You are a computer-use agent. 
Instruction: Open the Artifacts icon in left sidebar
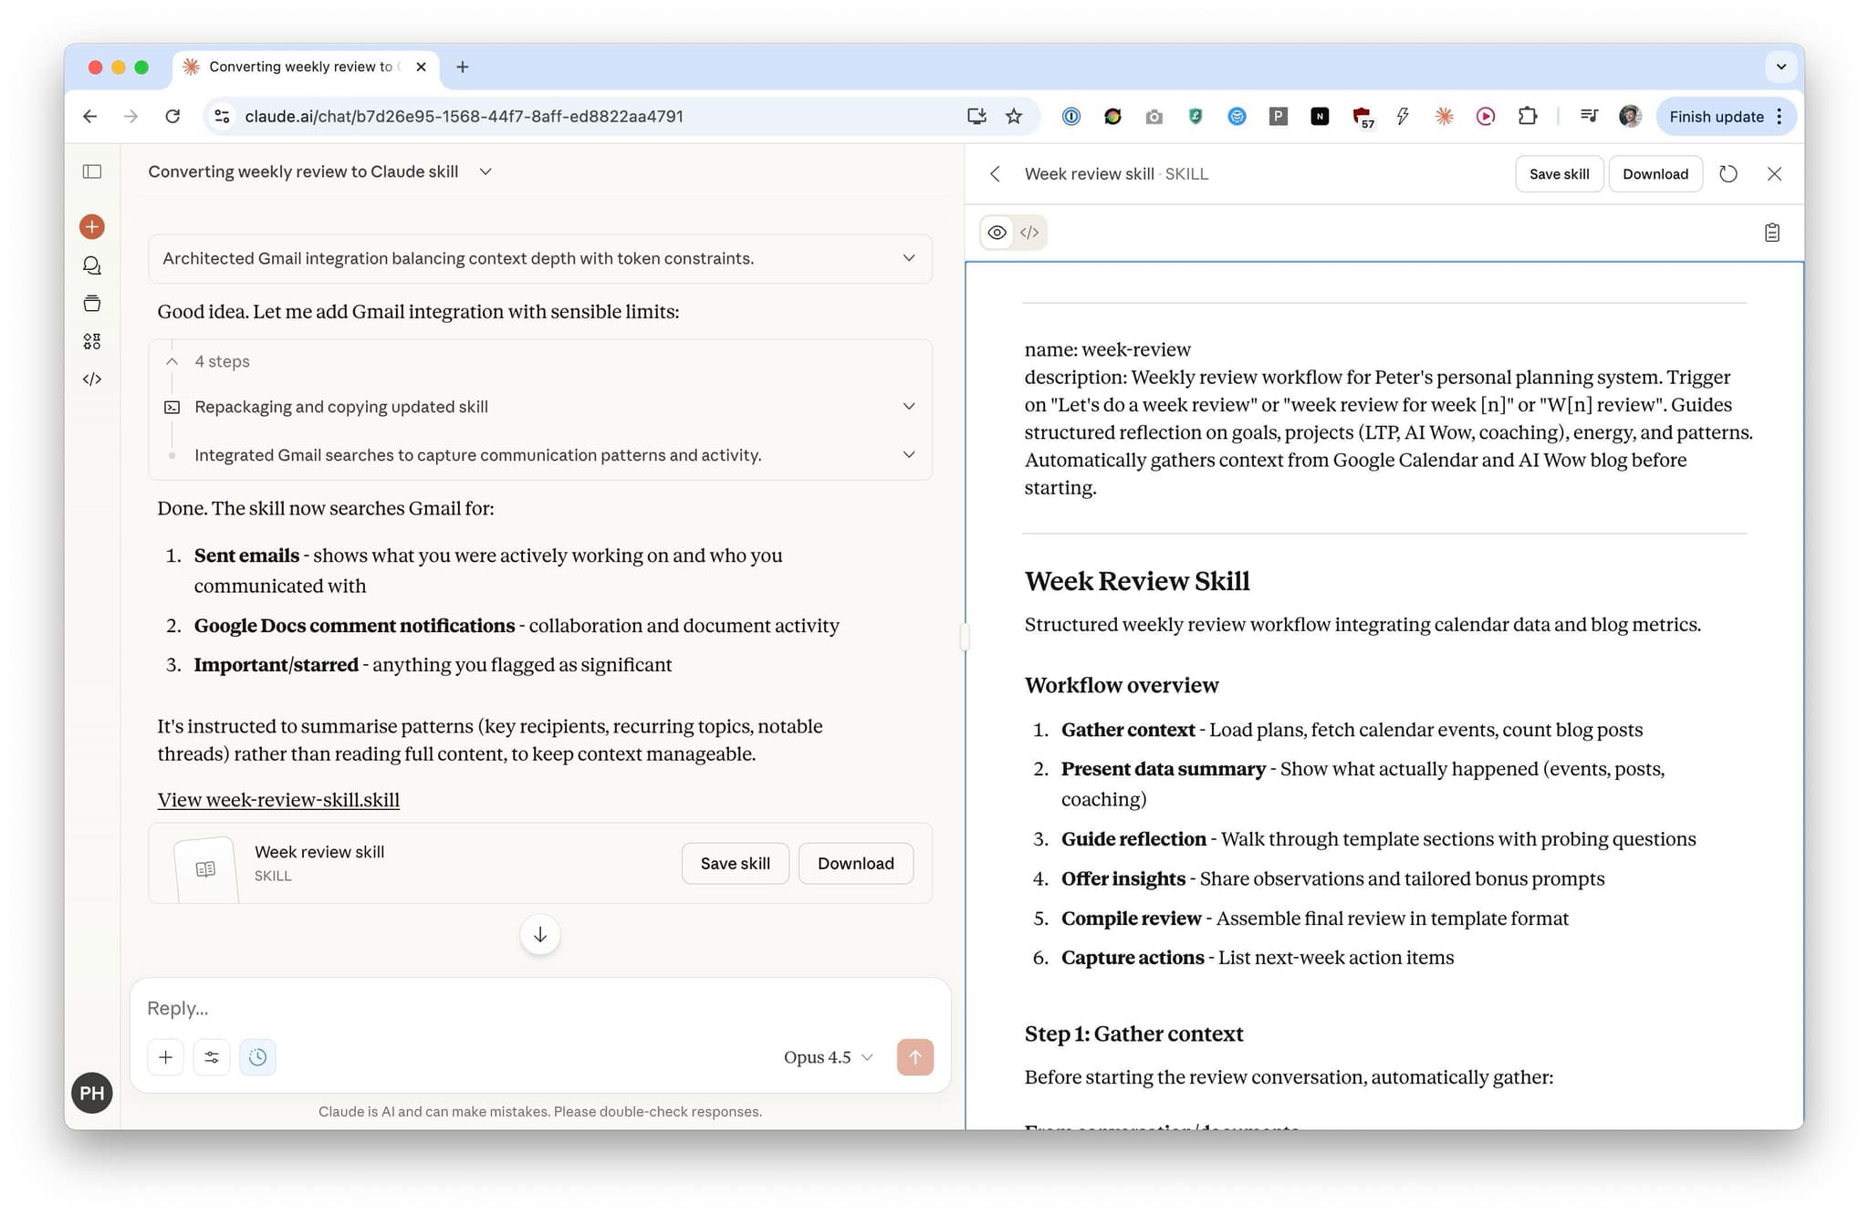92,341
